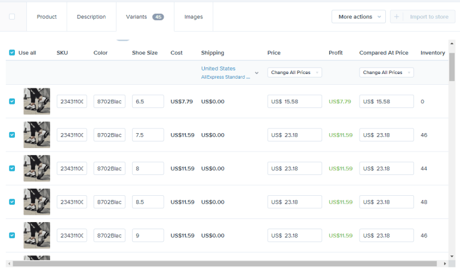Click thumbnail of shoe size 6.5 variant

pos(36,101)
